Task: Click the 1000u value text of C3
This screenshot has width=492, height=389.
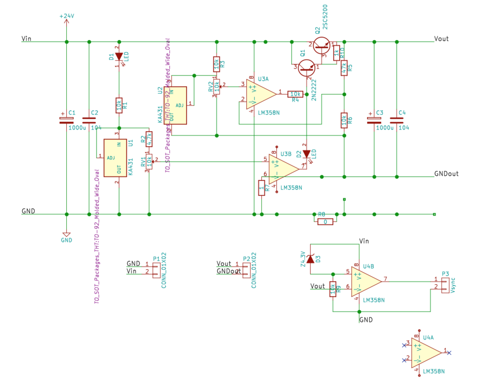Action: (385, 128)
